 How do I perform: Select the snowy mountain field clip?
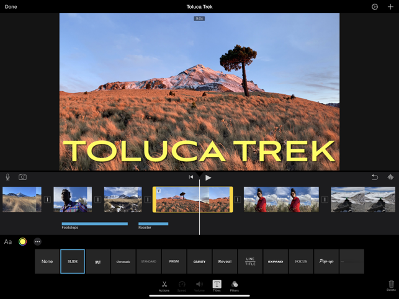point(123,200)
